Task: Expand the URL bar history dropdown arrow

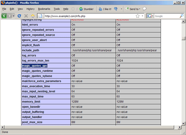Action: (x=142, y=16)
